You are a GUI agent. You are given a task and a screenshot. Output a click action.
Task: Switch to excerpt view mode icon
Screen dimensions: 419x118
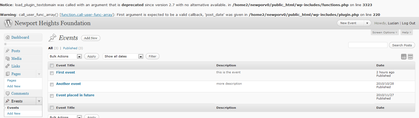pos(410,56)
